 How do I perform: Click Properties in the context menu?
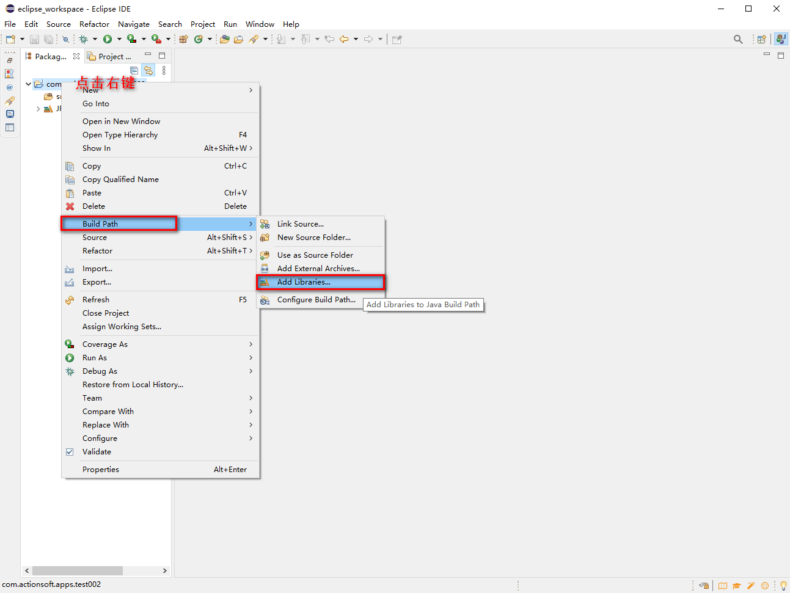tap(101, 470)
